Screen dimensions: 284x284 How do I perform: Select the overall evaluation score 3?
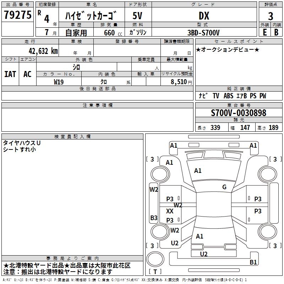pos(271,16)
